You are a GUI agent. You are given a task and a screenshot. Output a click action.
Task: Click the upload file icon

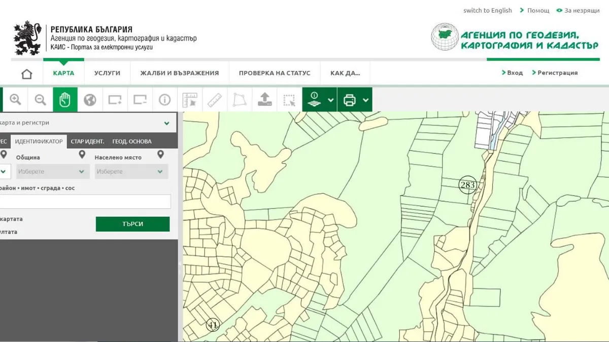click(264, 100)
